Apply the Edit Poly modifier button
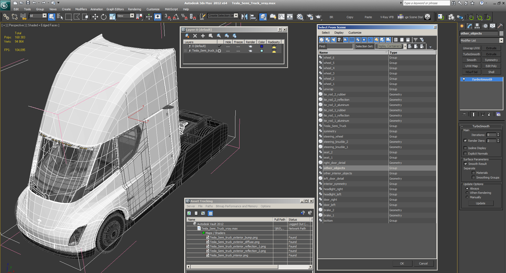 [x=491, y=66]
